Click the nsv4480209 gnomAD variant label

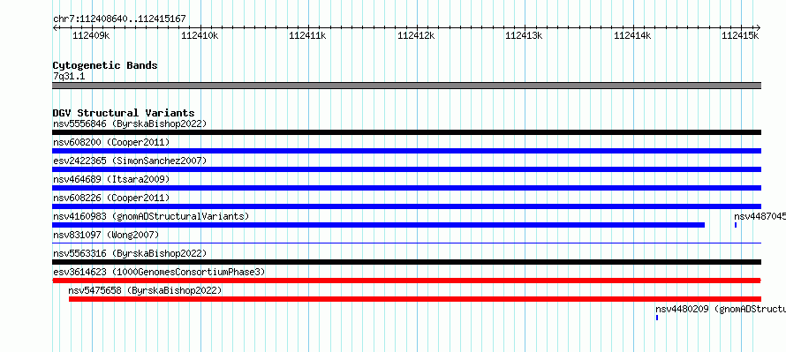pyautogui.click(x=721, y=309)
